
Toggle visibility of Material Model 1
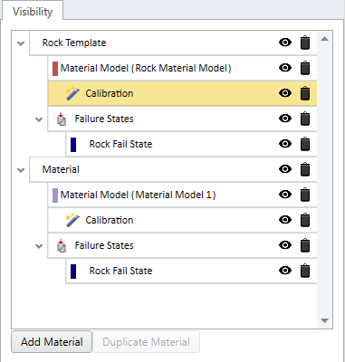pyautogui.click(x=285, y=195)
